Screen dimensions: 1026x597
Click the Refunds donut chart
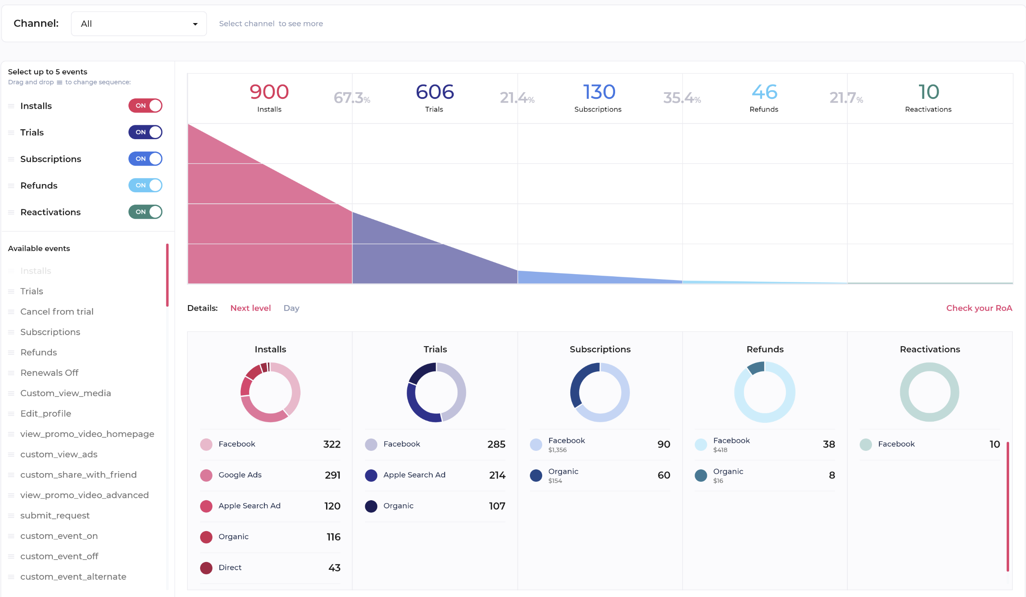pos(765,392)
